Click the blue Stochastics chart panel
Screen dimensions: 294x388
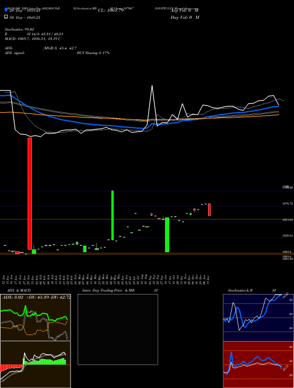(x=258, y=317)
